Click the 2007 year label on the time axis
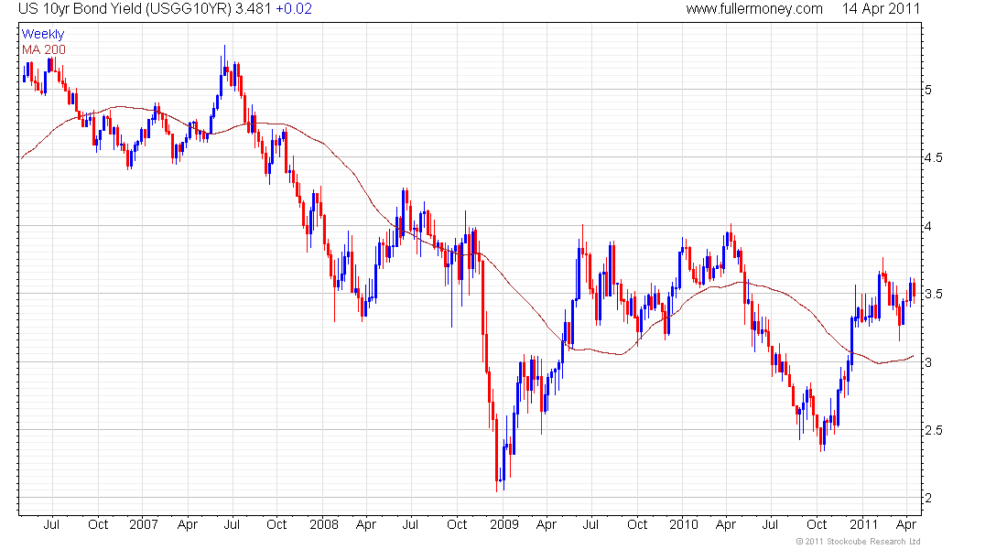This screenshot has width=1007, height=549. tap(143, 524)
